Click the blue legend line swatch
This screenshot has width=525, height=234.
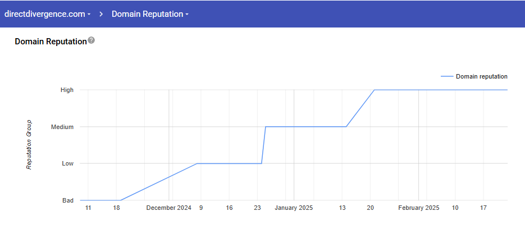(447, 76)
